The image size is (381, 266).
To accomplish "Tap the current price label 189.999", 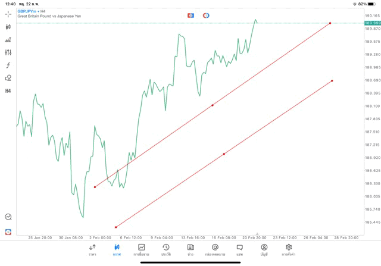I will (x=372, y=23).
